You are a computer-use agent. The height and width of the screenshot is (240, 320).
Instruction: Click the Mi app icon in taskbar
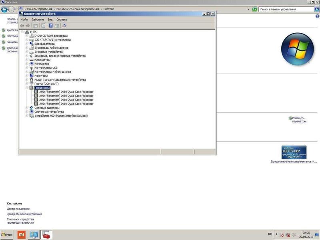coord(22,235)
